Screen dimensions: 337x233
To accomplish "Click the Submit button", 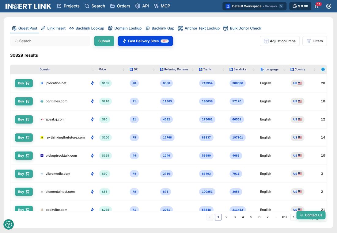I will 104,41.
